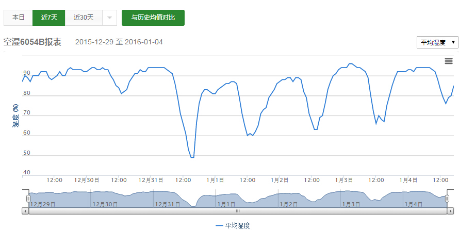Click the 空湿6054B报表 title
Image resolution: width=459 pixels, height=230 pixels.
[x=32, y=42]
